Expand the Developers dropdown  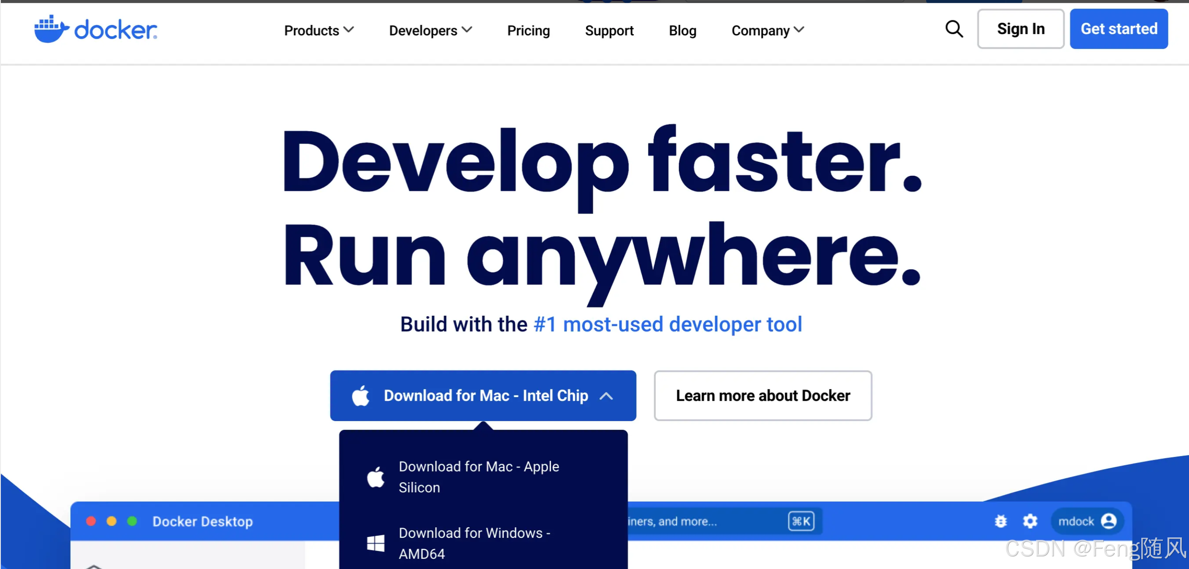click(430, 30)
